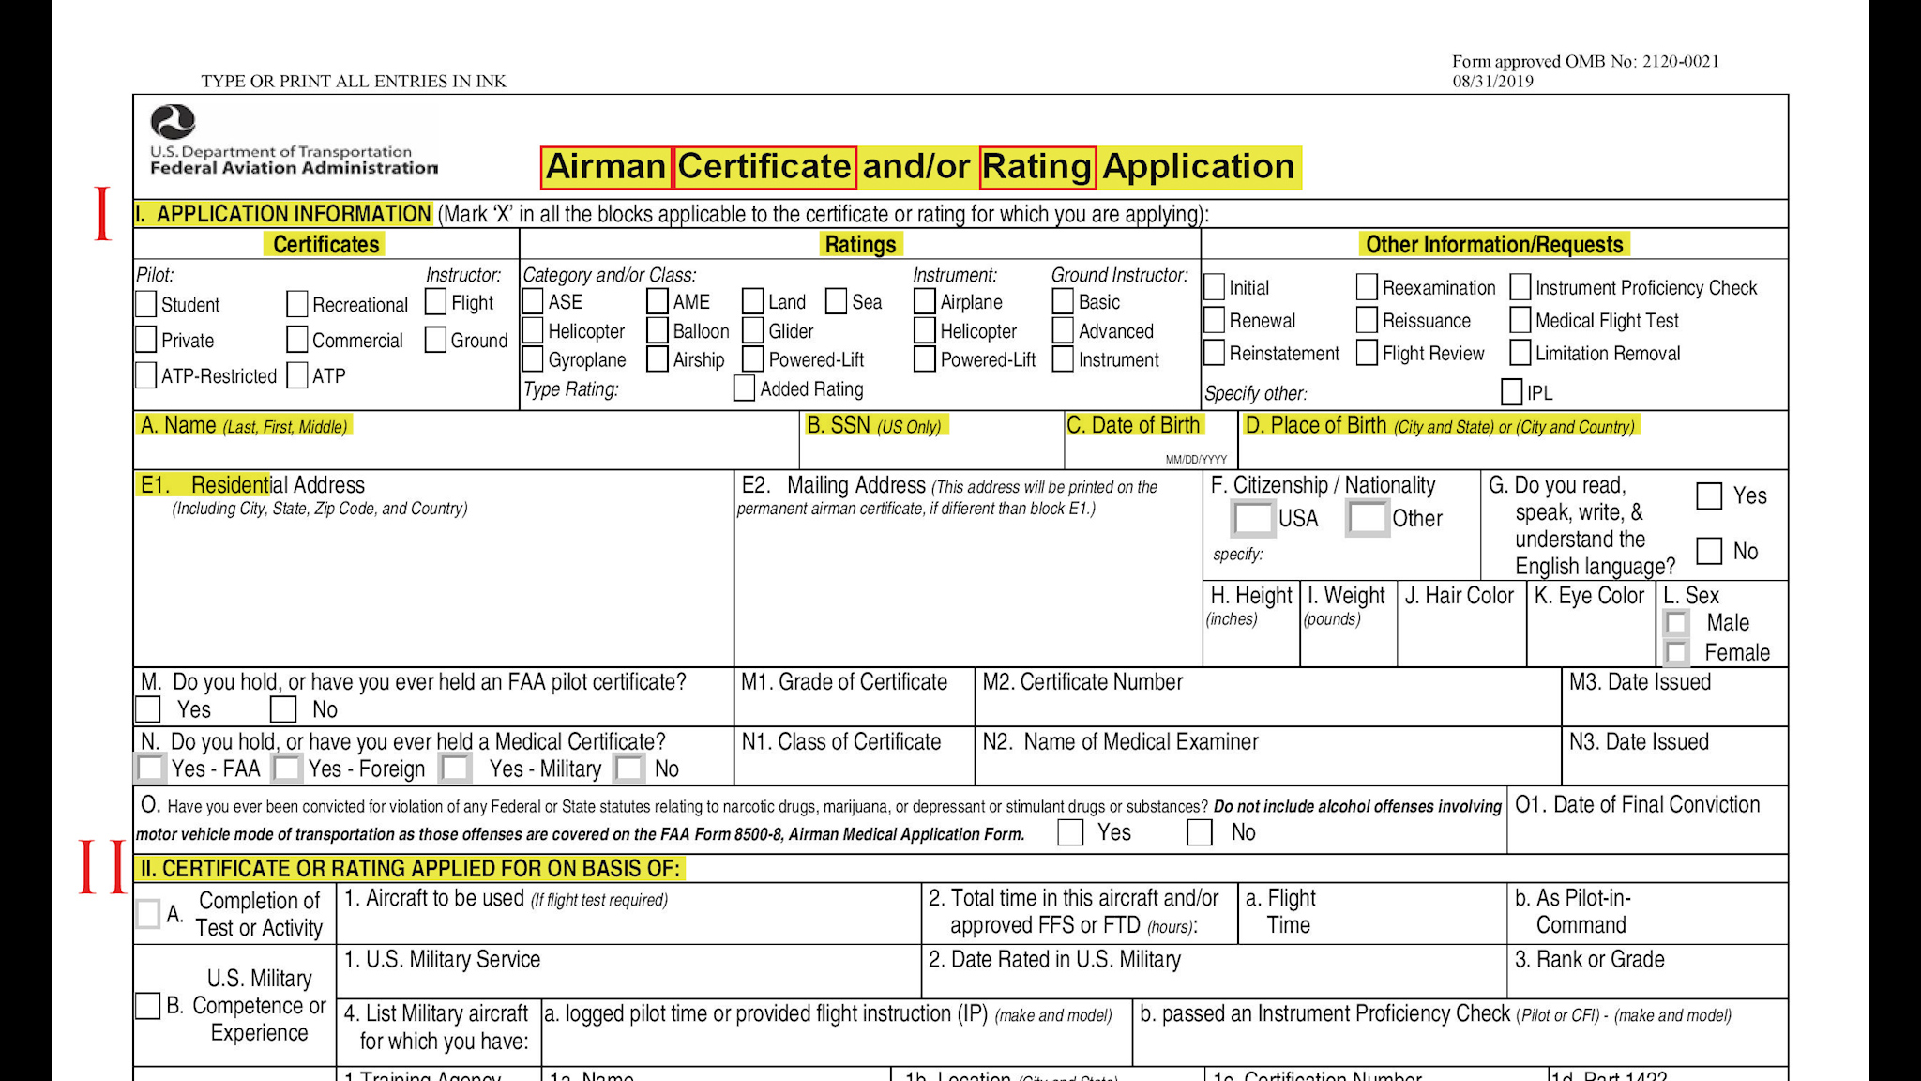Check Yes - Foreign medical certificate box
Viewport: 1921px width, 1081px height.
pyautogui.click(x=287, y=769)
